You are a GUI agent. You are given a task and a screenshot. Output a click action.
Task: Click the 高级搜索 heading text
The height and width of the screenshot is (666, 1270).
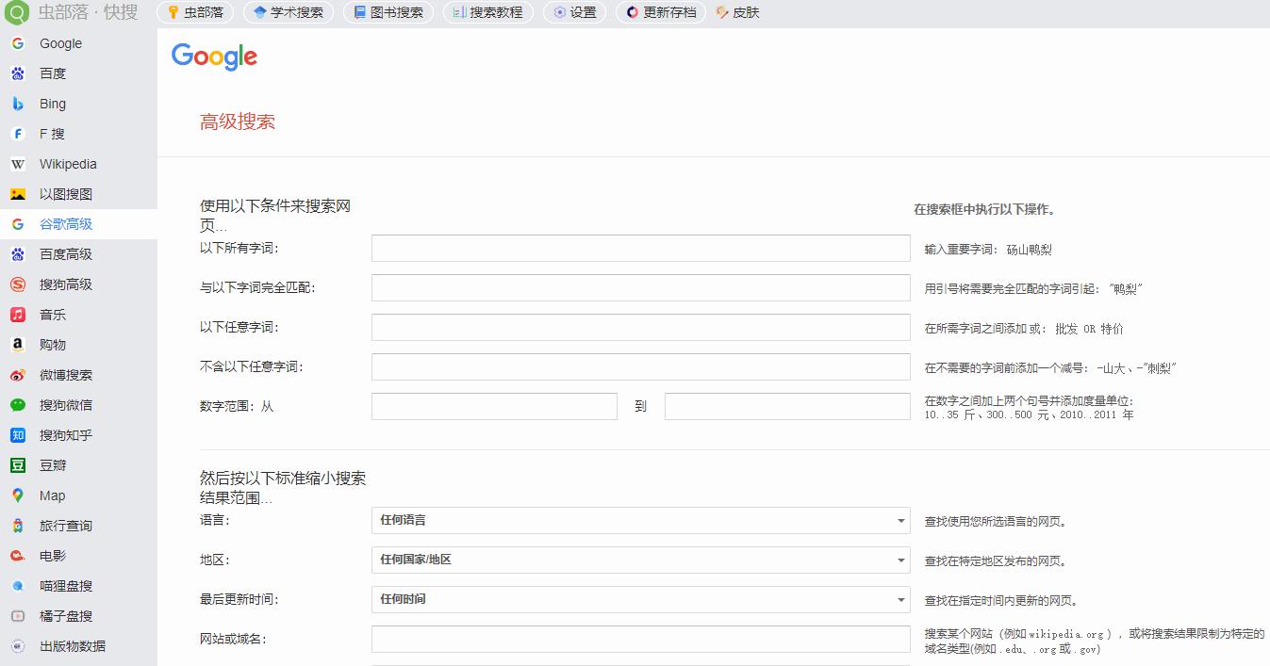coord(238,122)
